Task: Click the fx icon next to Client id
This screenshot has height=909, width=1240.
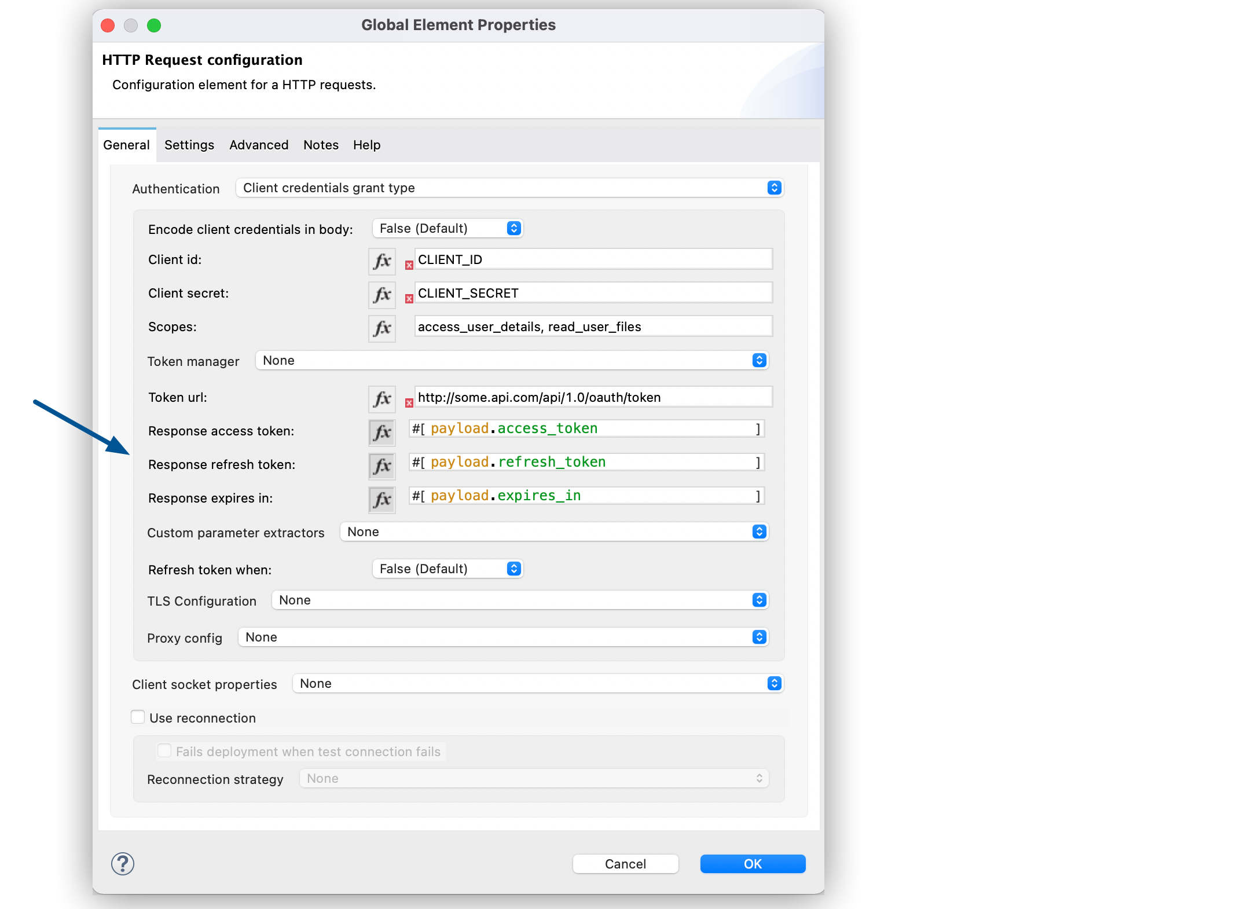Action: (380, 260)
